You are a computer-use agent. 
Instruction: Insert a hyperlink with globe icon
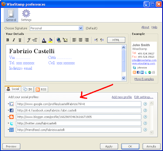[59, 40]
